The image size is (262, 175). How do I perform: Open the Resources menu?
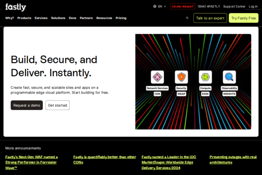[x=104, y=18]
